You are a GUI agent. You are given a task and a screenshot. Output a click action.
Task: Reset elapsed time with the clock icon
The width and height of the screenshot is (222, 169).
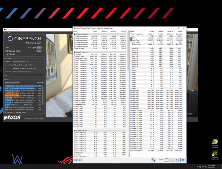[x=166, y=160]
